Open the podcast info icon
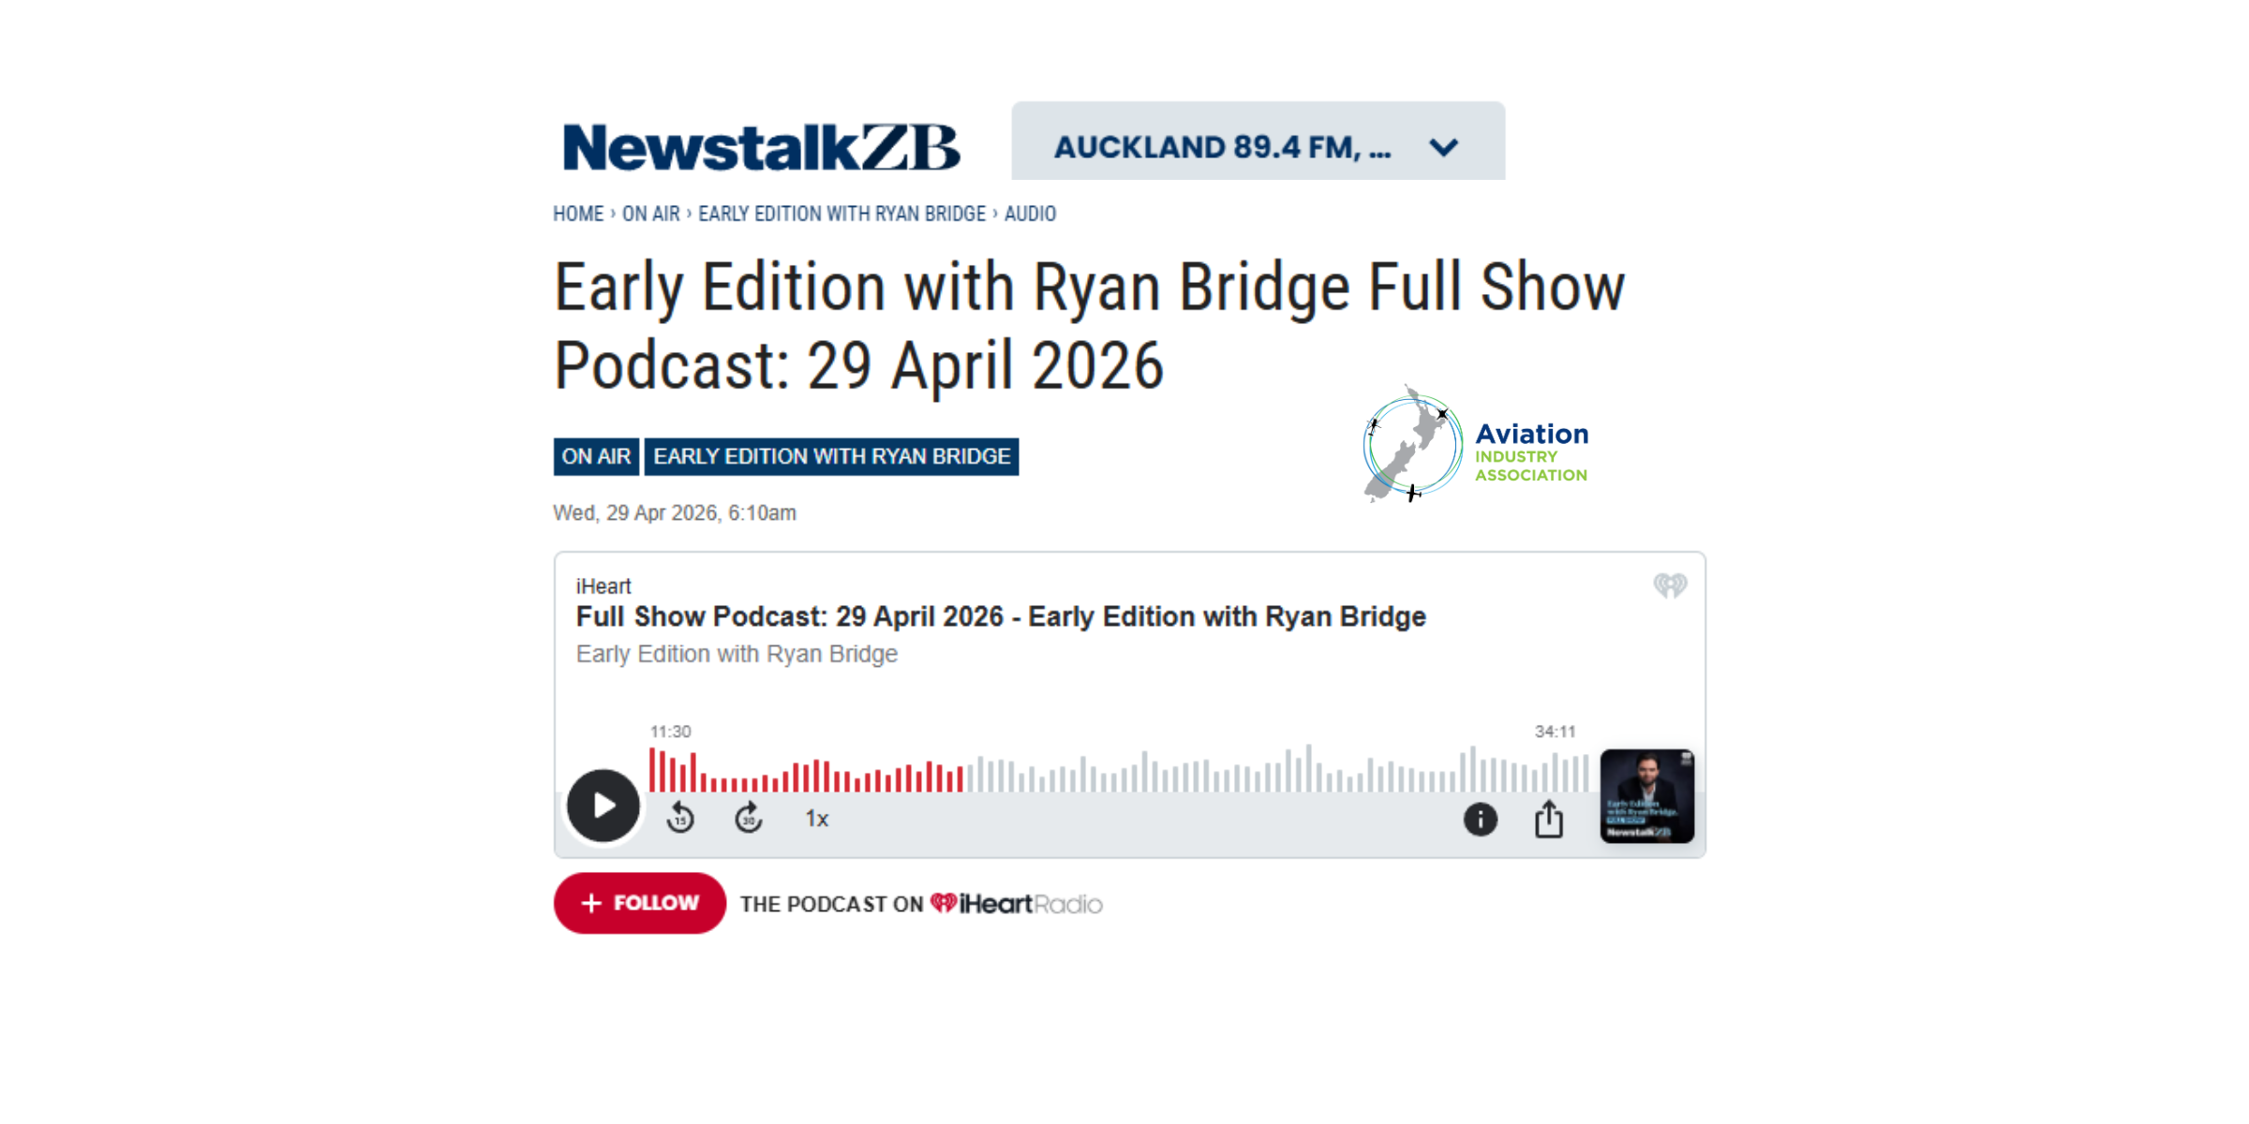Viewport: 2249px width, 1124px height. [1481, 820]
